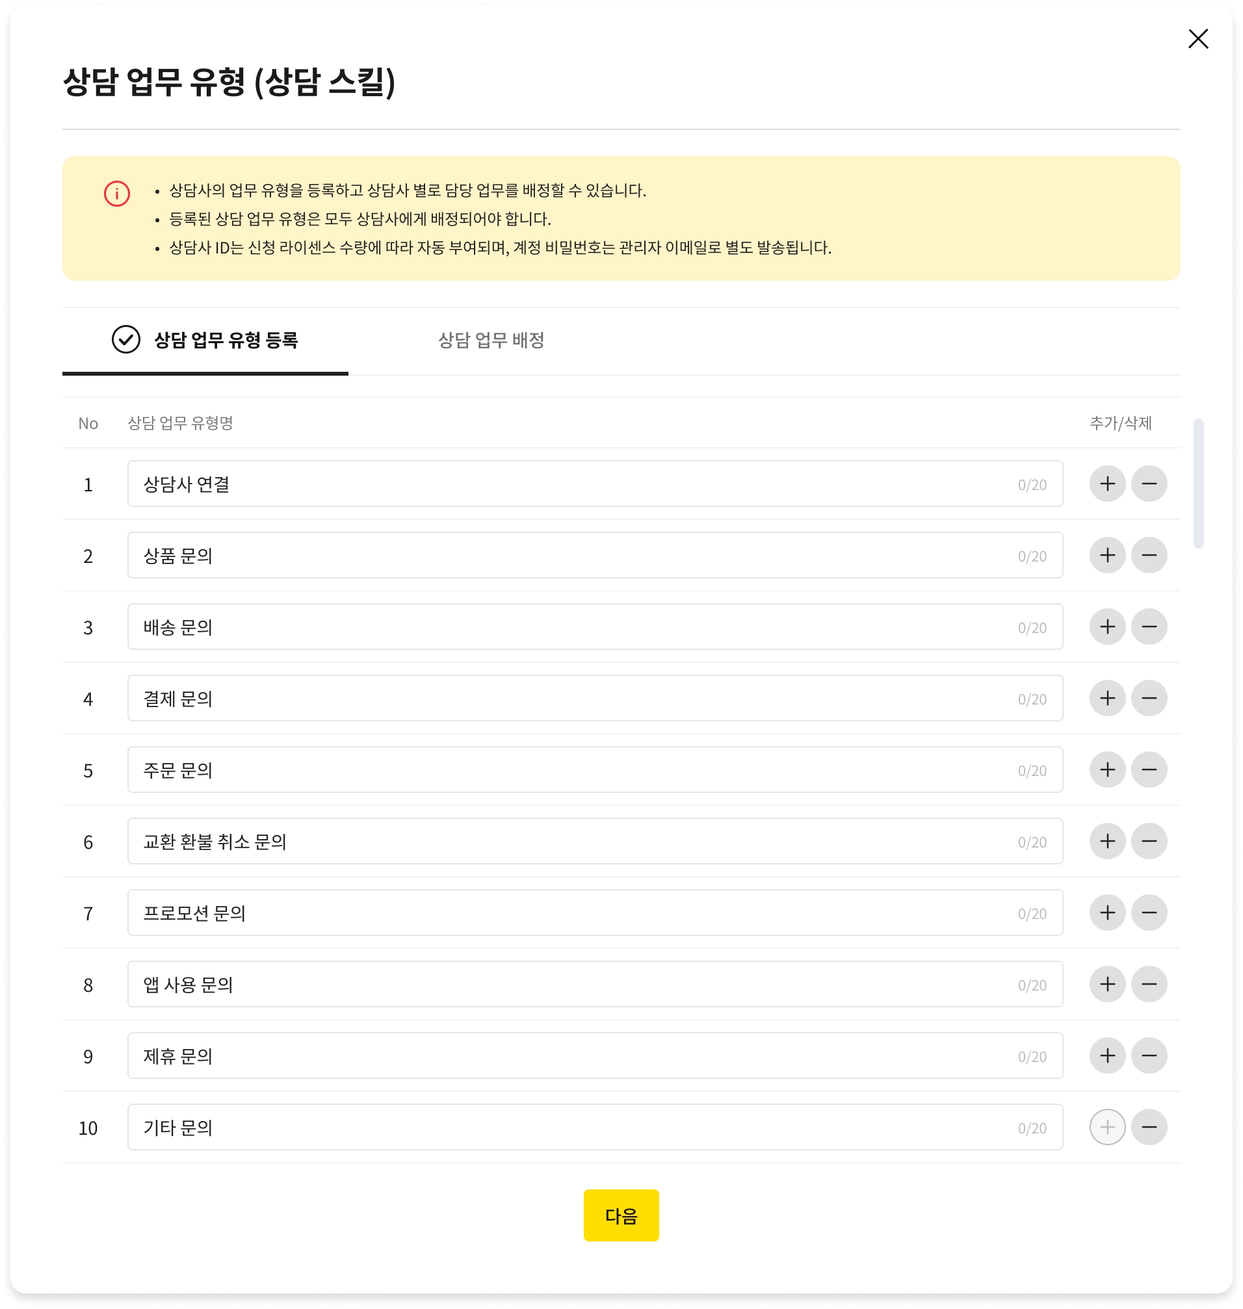
Task: Focus the 배송 문의 input field
Action: tap(570, 627)
